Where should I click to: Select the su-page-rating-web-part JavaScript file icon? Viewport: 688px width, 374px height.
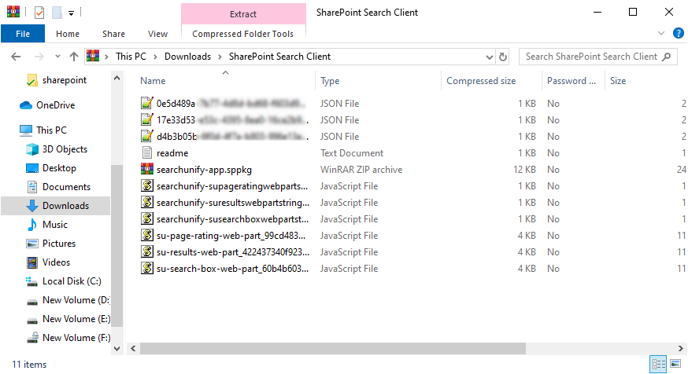point(146,236)
